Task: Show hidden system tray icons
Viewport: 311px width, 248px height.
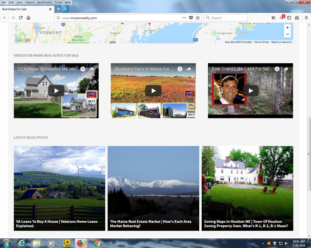Action: pos(263,243)
